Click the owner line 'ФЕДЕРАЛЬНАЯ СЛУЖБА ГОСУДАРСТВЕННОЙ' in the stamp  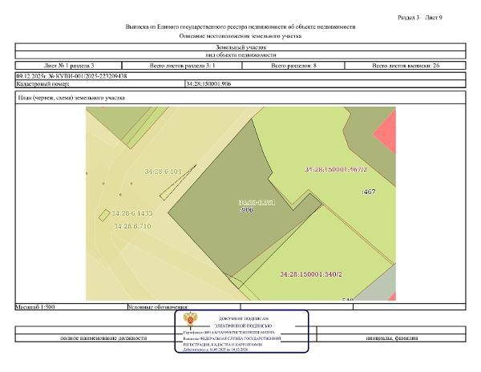[232, 338]
